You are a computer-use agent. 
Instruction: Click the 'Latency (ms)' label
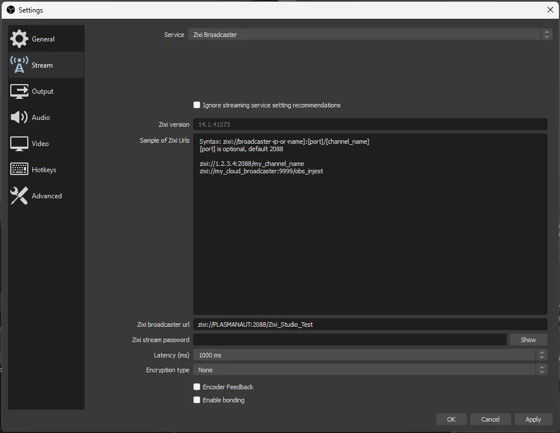click(x=172, y=355)
